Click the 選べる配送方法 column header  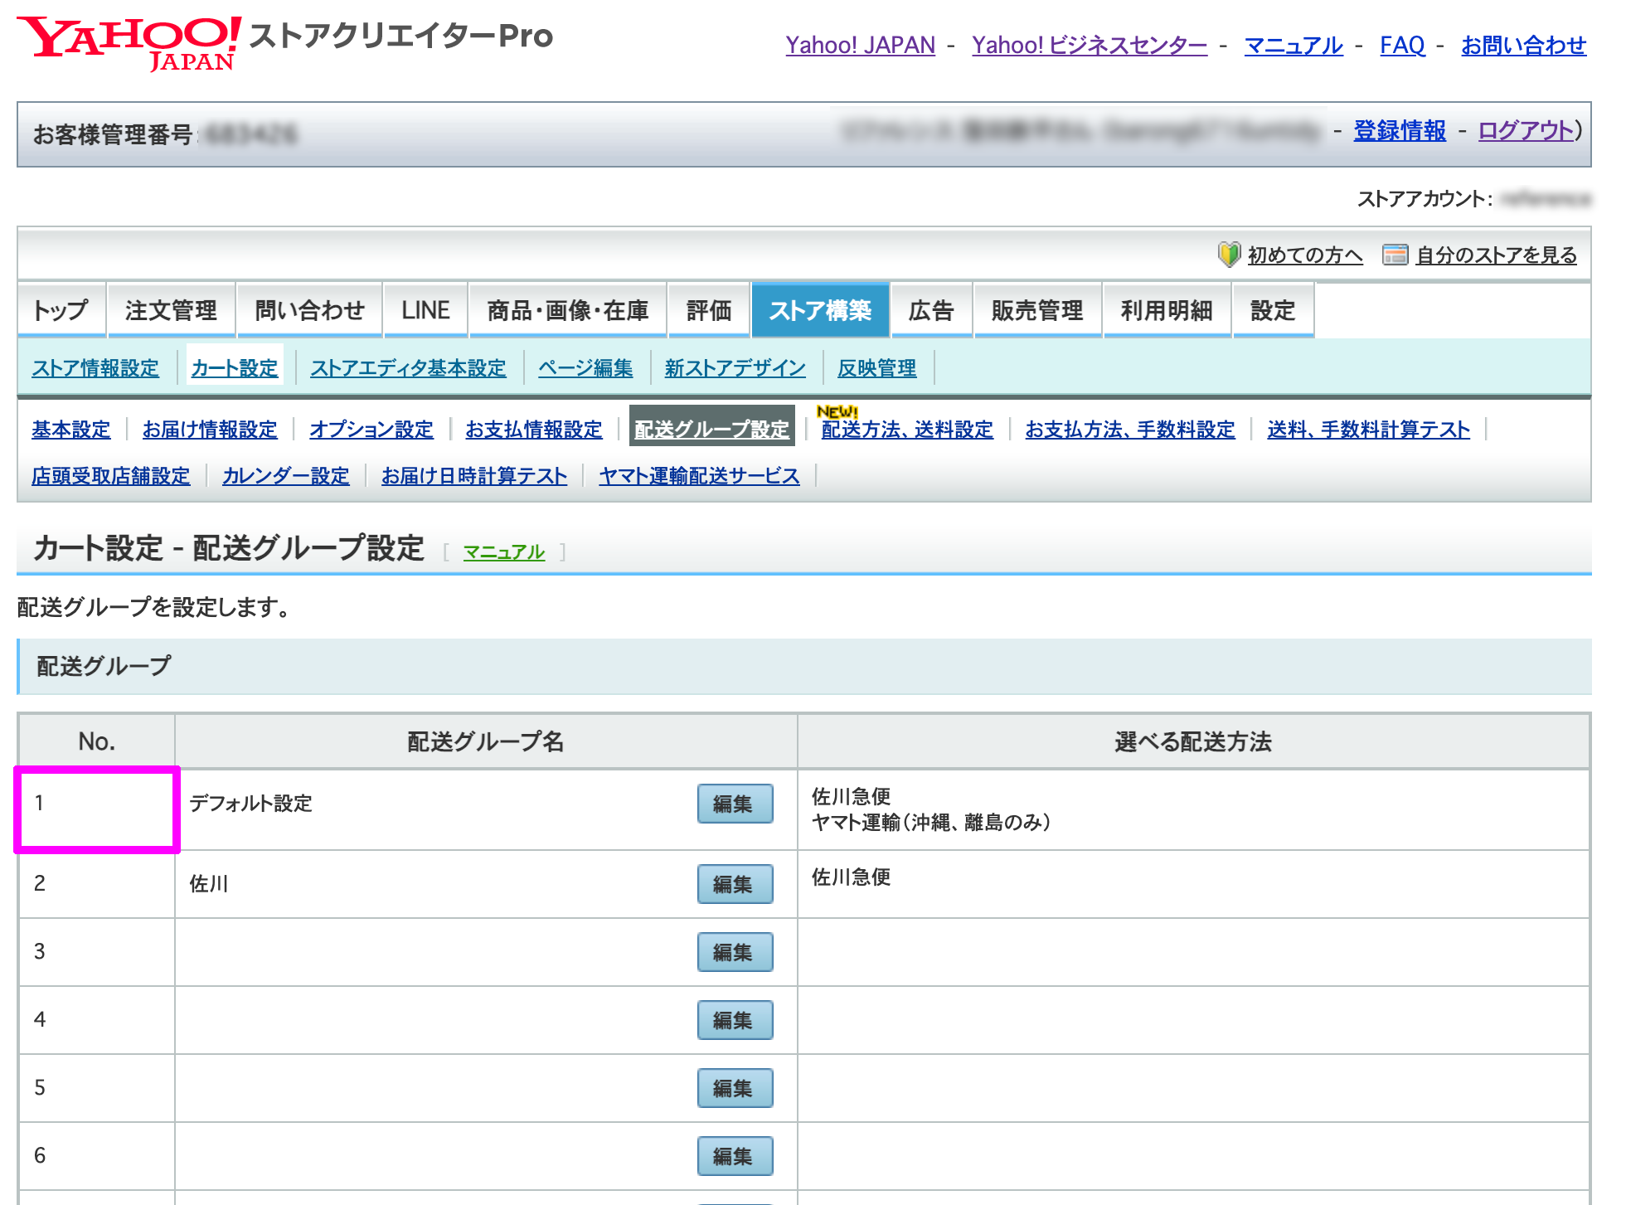[1193, 741]
